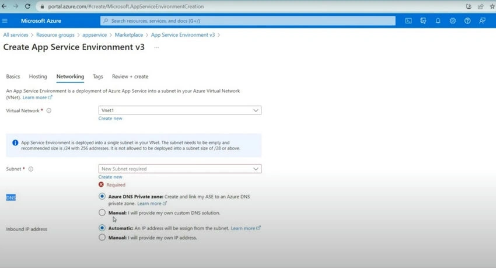The image size is (496, 268).
Task: Open App Service Environment v3 breadcrumb
Action: coord(183,35)
